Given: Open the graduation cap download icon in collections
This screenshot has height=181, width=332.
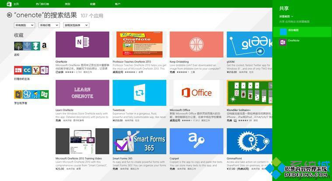Looking at the screenshot, I should coord(36,46).
